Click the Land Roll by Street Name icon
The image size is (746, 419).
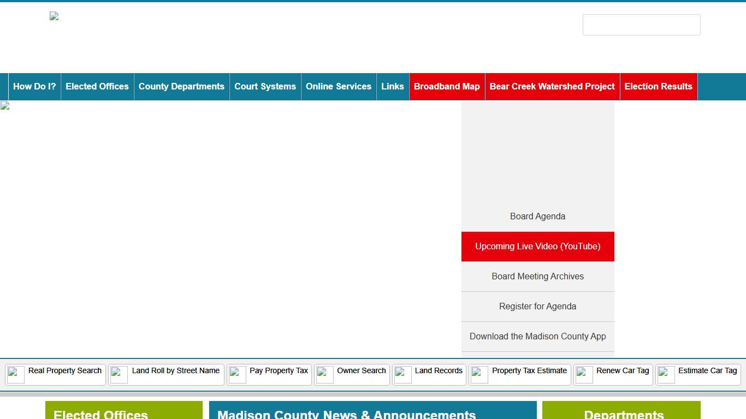119,375
